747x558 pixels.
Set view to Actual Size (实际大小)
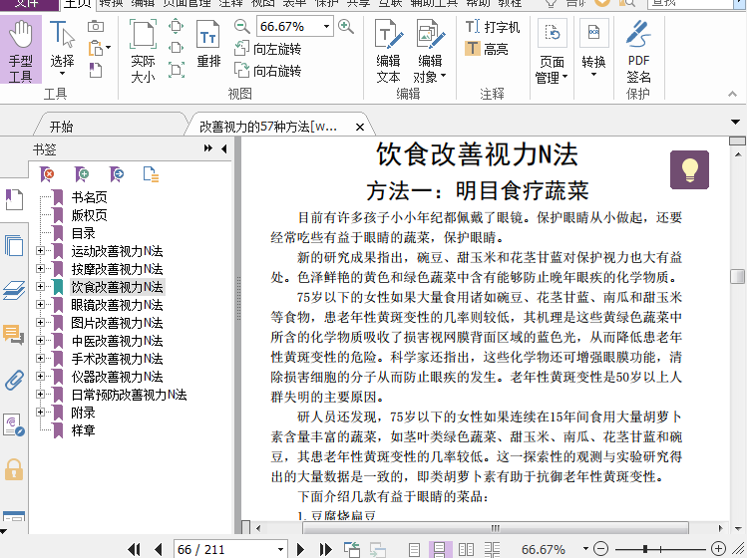143,52
